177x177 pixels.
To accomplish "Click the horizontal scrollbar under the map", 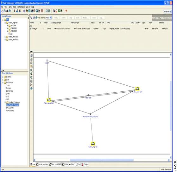I will [x=102, y=160].
